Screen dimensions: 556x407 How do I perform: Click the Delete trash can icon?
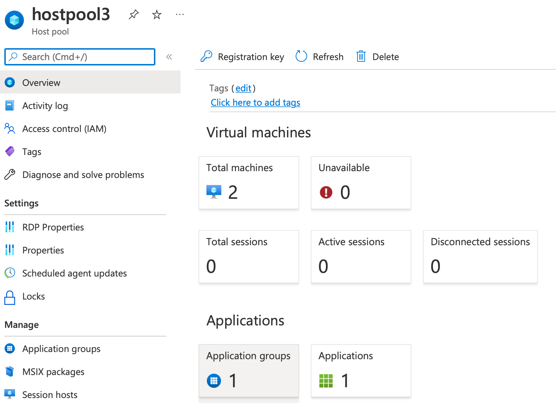tap(361, 56)
